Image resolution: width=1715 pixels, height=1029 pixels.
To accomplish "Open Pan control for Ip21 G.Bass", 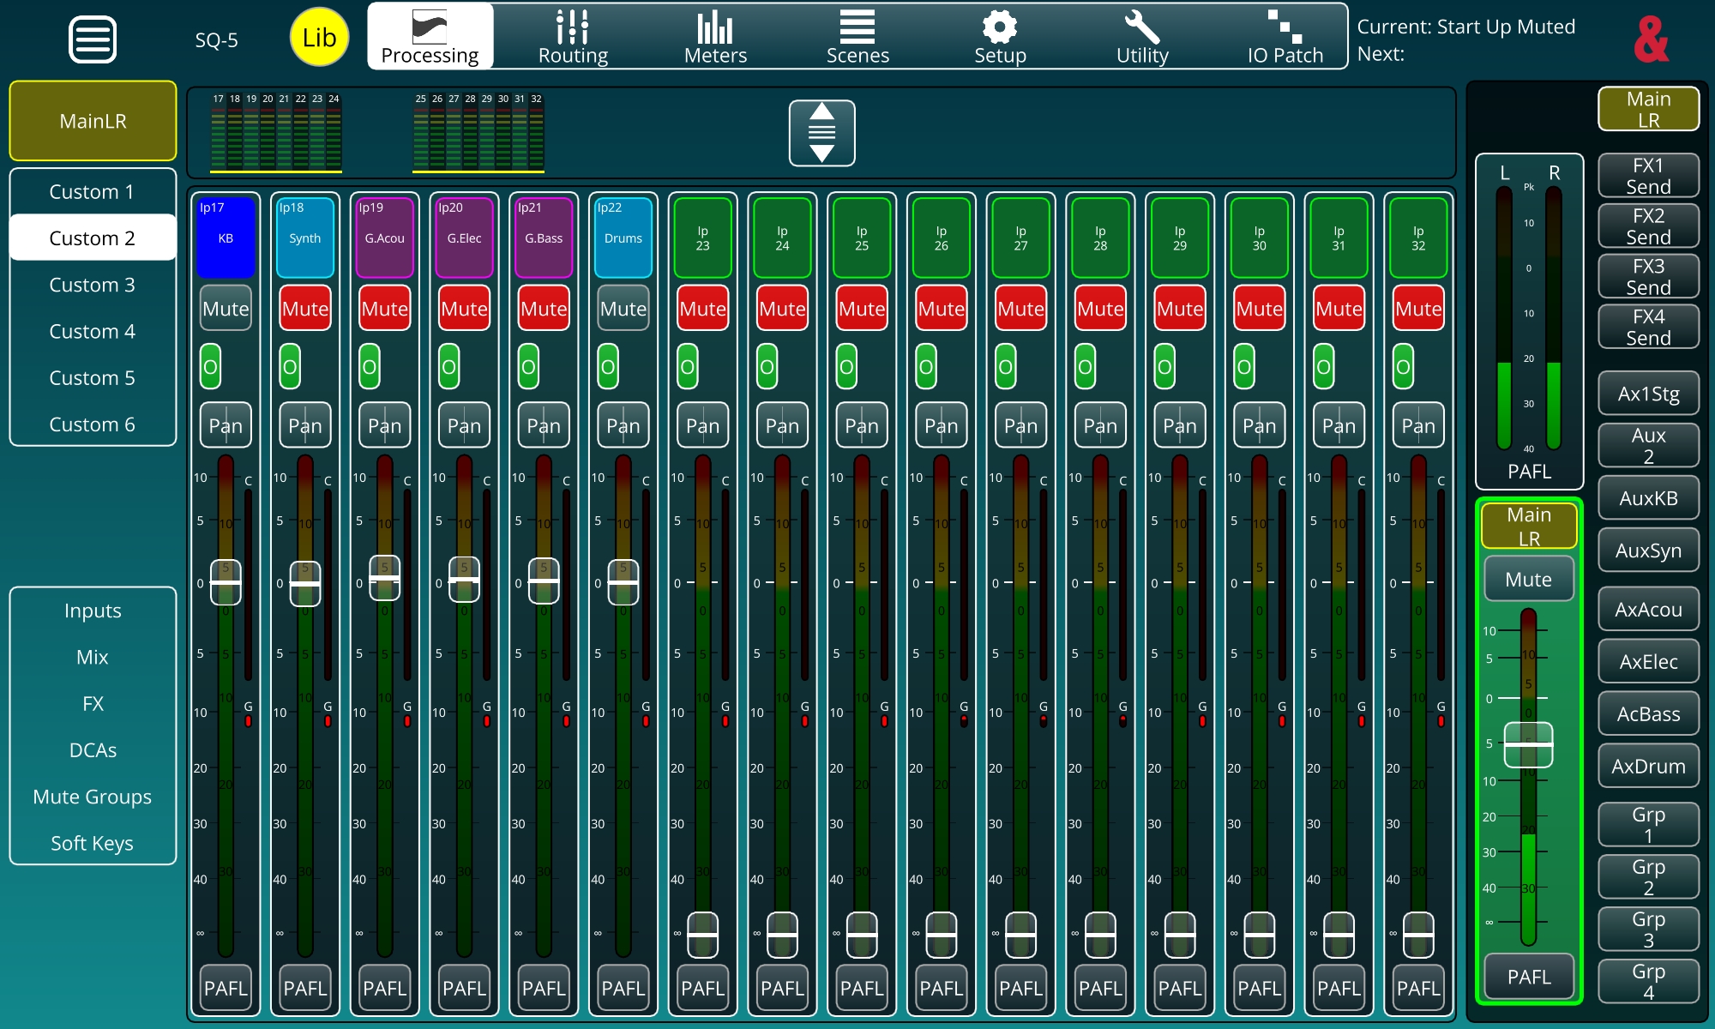I will (x=544, y=425).
